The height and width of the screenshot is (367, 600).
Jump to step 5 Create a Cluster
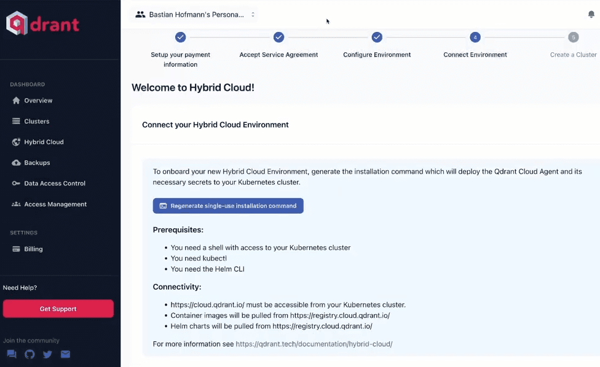573,37
